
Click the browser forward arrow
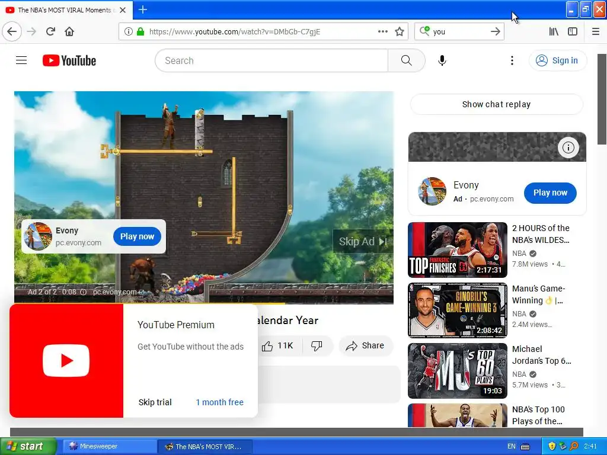click(x=31, y=31)
